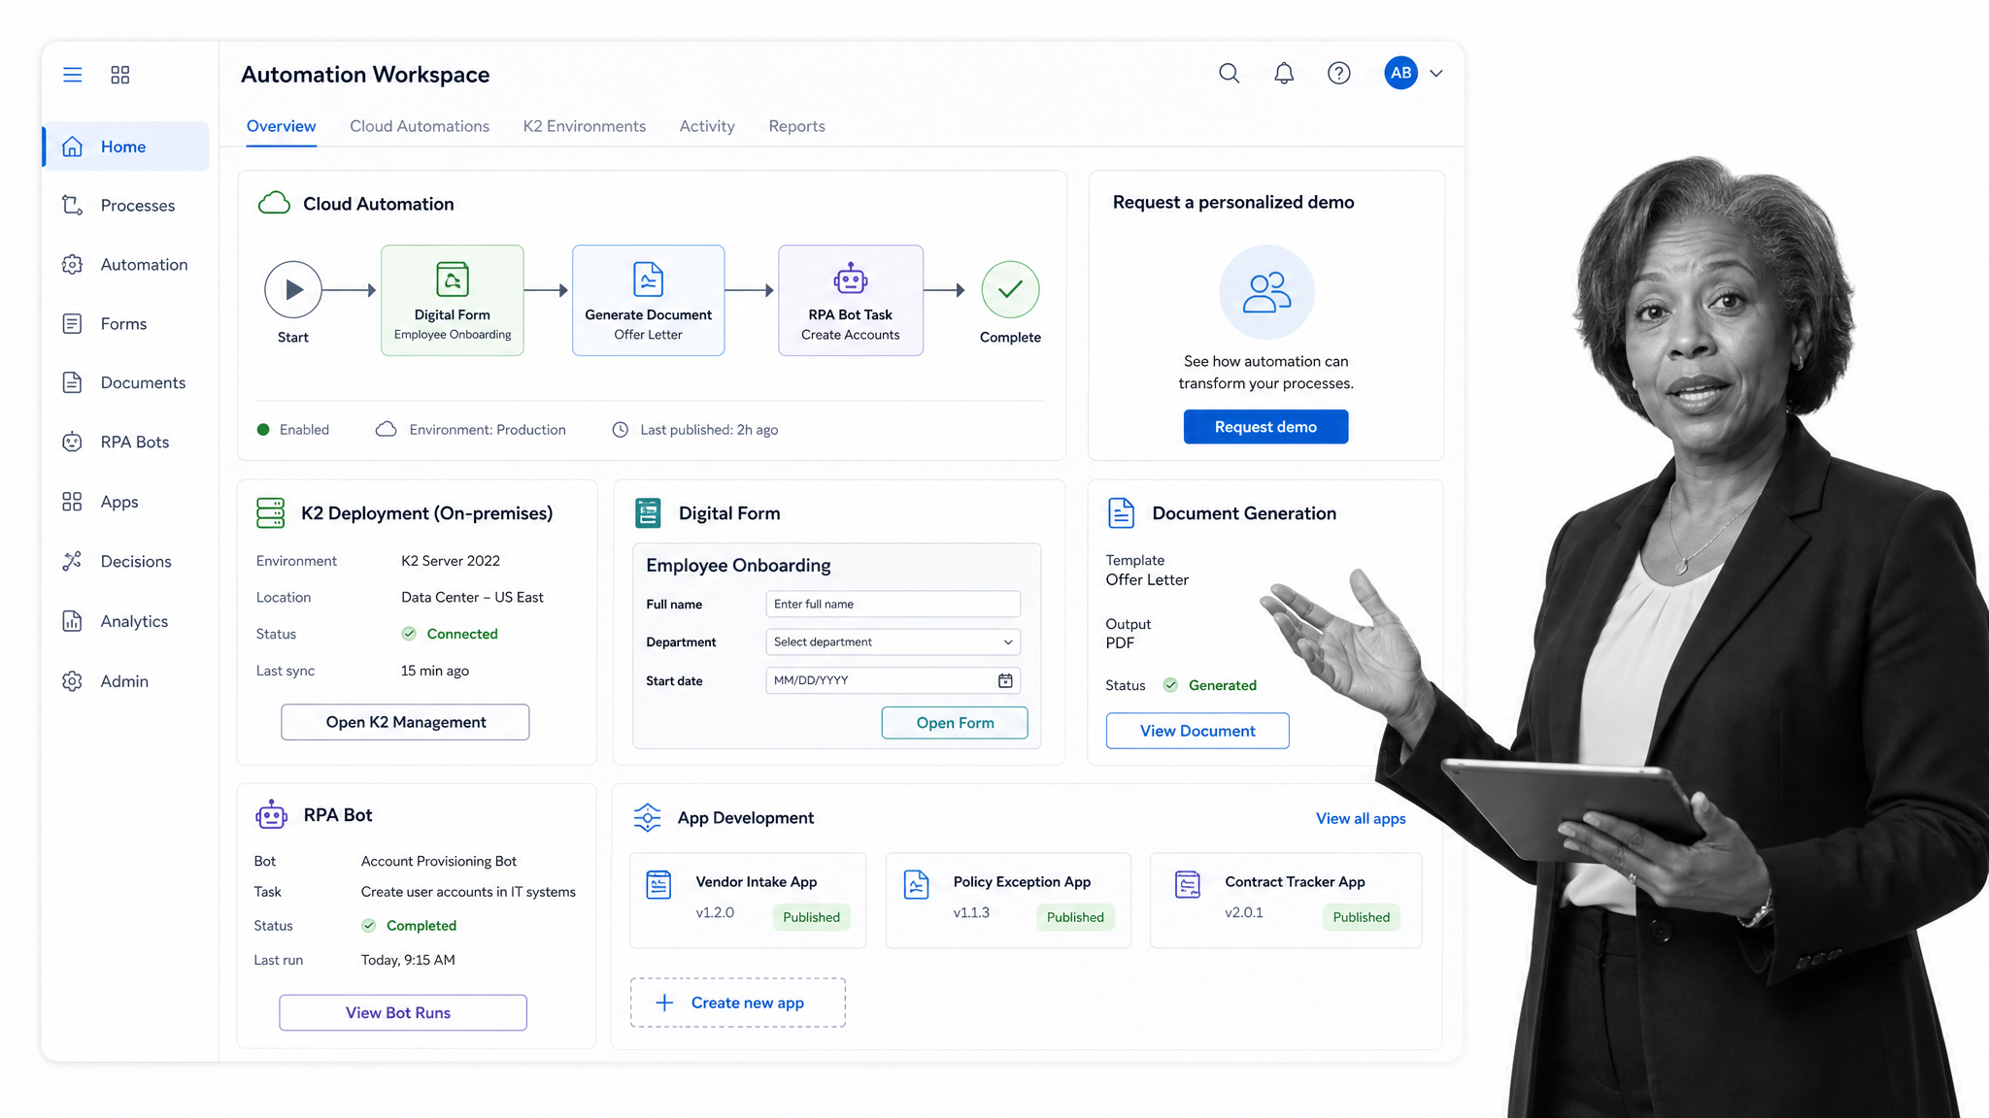Click the Open Form button

(955, 723)
